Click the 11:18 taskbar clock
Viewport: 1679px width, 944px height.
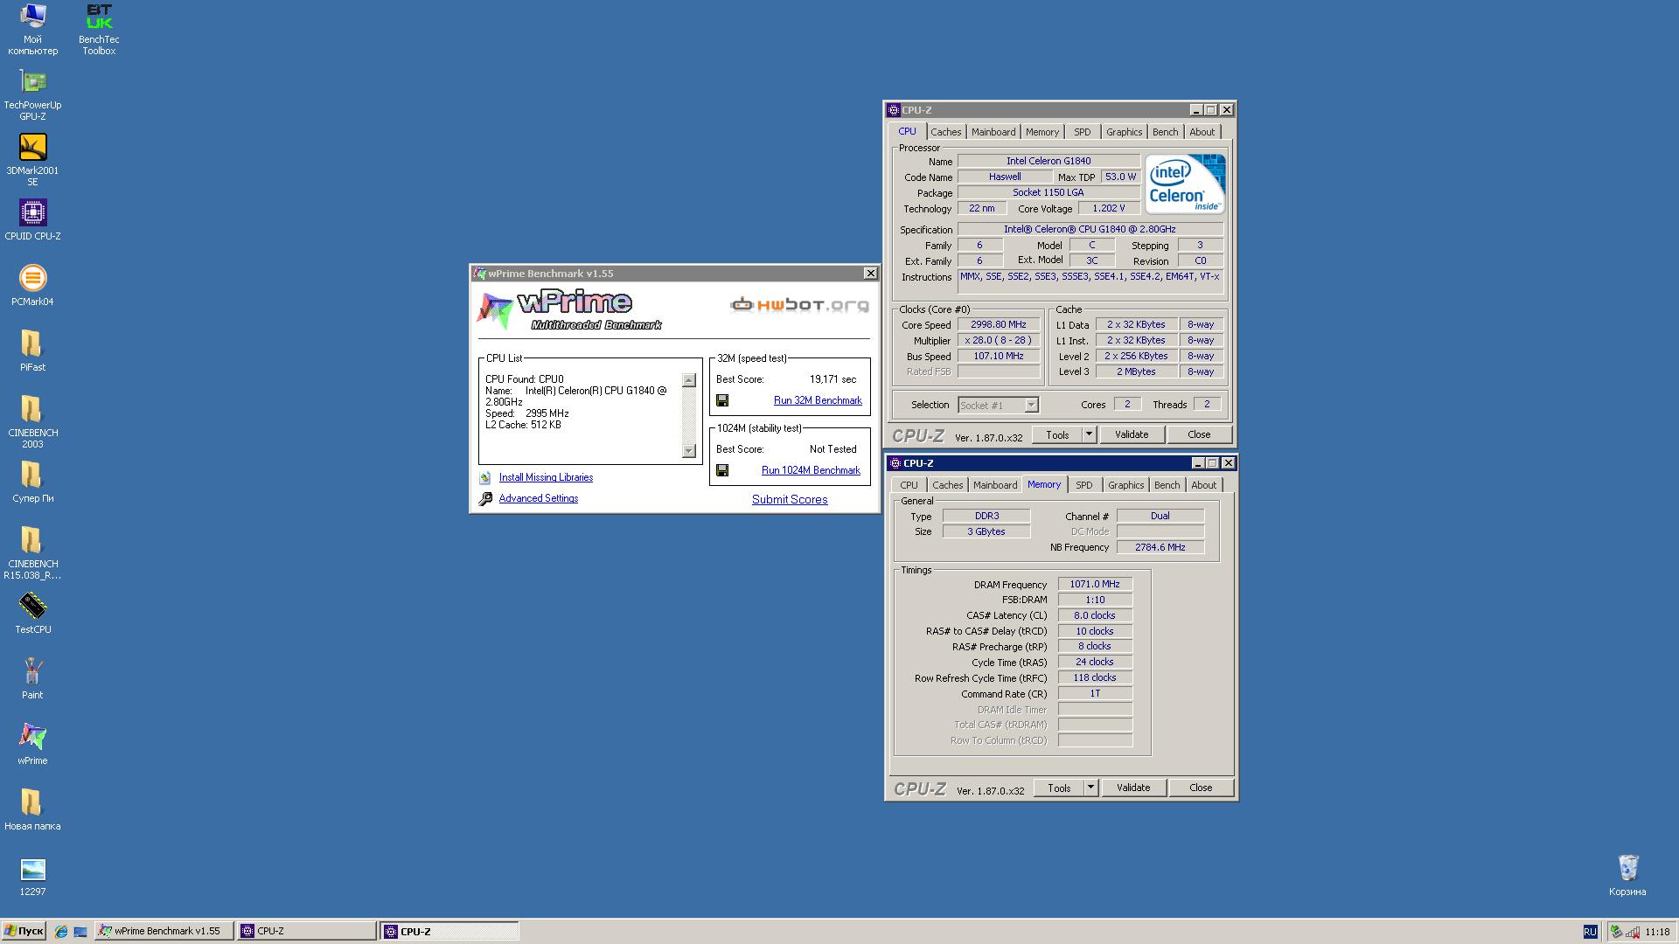[x=1657, y=932]
